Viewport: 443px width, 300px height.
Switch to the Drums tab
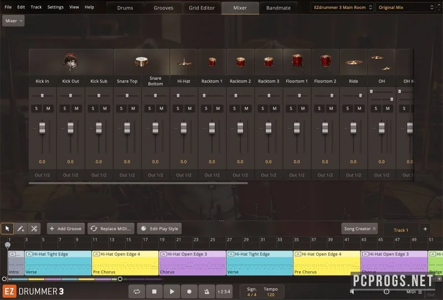tap(125, 8)
